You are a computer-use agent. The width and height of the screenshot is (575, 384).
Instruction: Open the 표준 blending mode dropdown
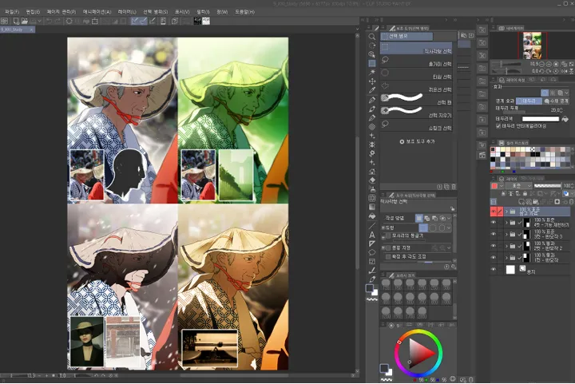[518, 186]
